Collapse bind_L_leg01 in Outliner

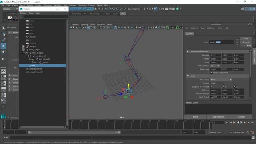23,50
